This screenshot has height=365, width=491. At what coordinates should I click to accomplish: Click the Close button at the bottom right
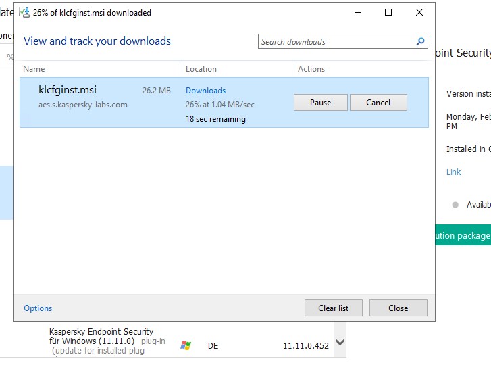tap(398, 308)
